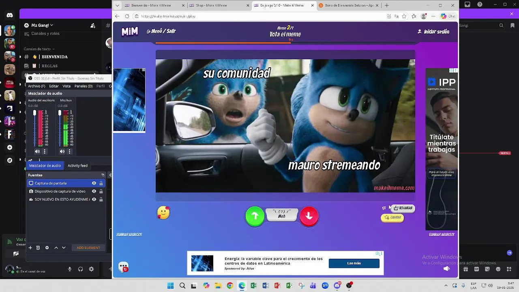
Task: Click Eliminar anuncios under left ad
Action: pyautogui.click(x=129, y=234)
